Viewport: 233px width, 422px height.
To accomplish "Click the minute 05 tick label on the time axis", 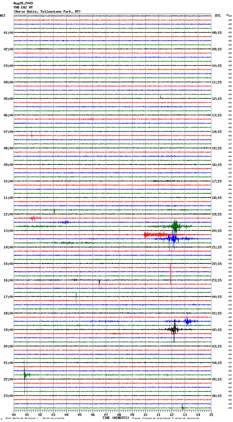I will click(79, 415).
